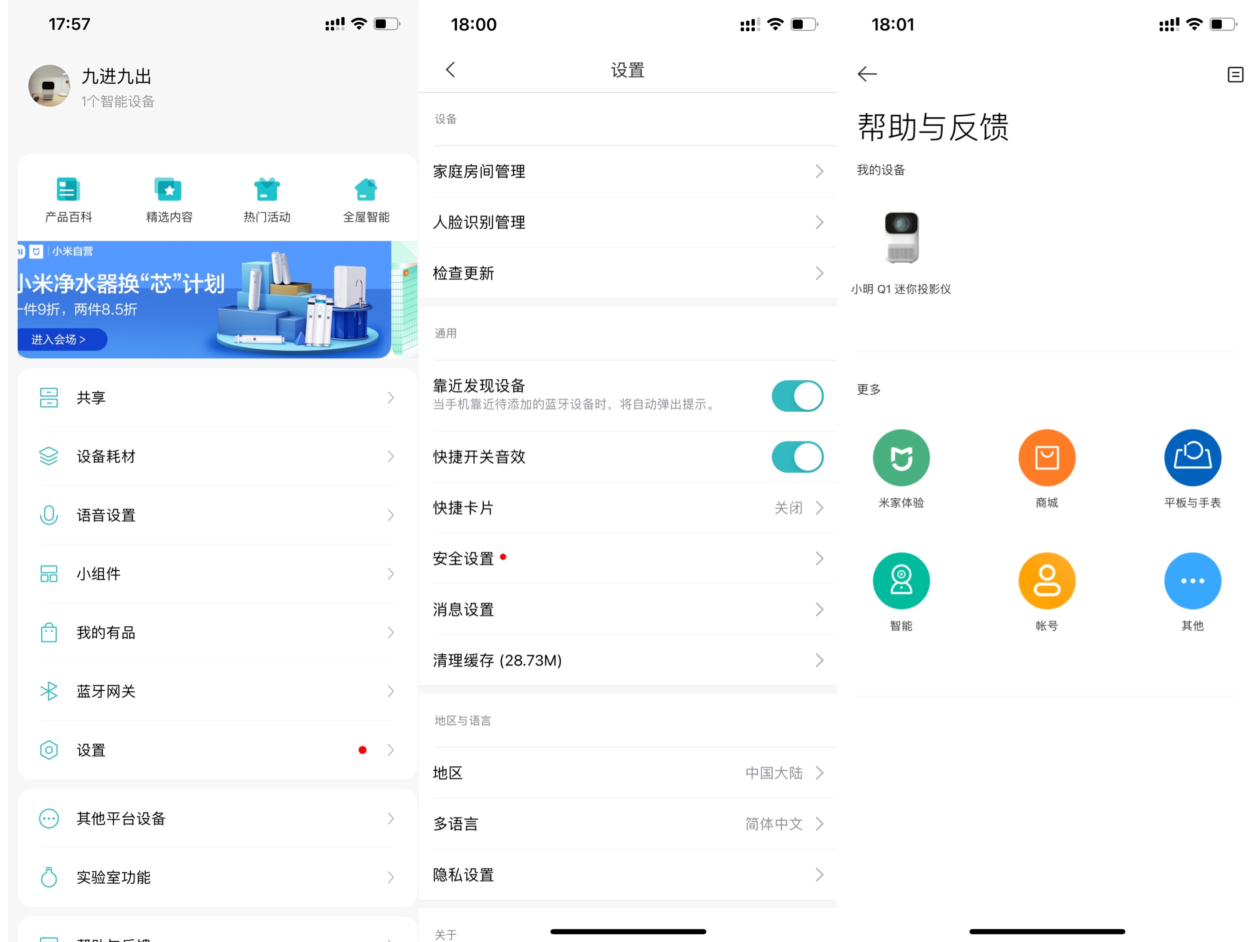Tap the 语音设置 microphone icon
This screenshot has height=942, width=1257.
click(x=49, y=515)
